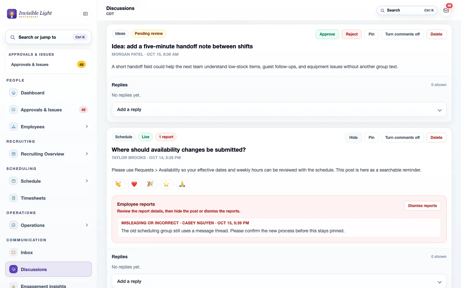Expand Add a reply under handoff note idea

pyautogui.click(x=279, y=109)
